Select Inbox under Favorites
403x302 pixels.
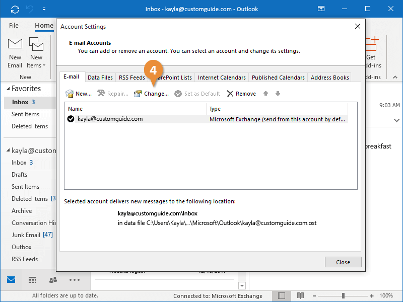click(x=30, y=102)
